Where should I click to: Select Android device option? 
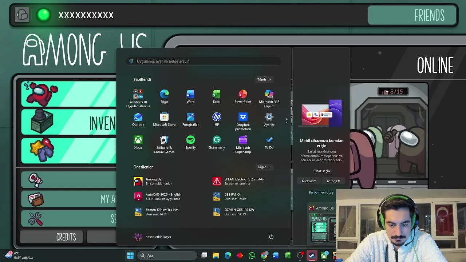coord(309,181)
